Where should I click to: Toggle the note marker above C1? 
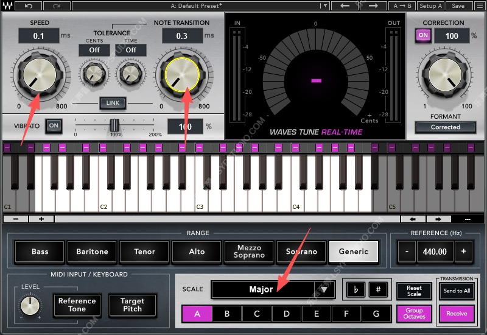tap(7, 147)
